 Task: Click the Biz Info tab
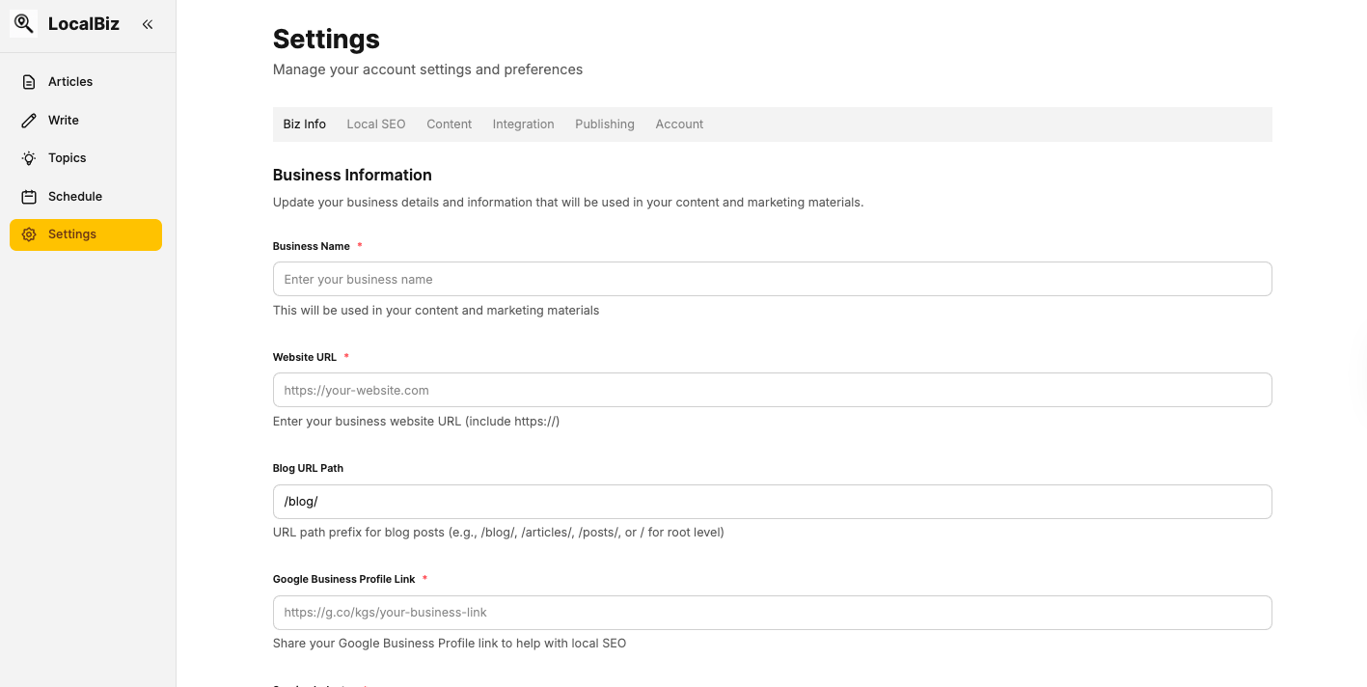[x=304, y=124]
